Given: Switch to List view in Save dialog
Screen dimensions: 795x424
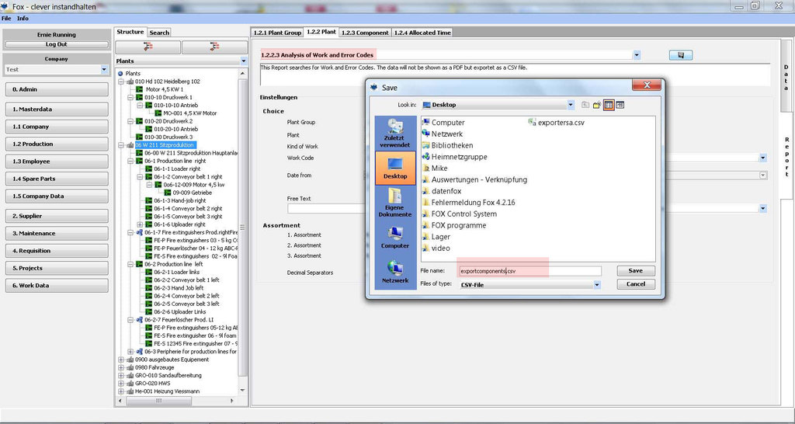Looking at the screenshot, I should [609, 105].
